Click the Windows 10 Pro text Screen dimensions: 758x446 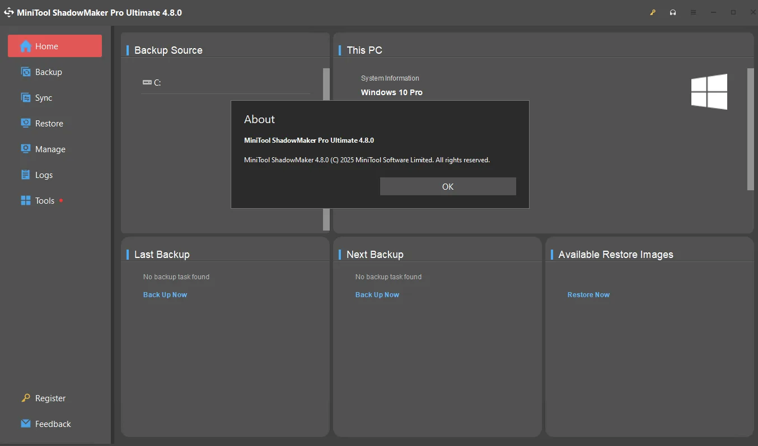(392, 92)
